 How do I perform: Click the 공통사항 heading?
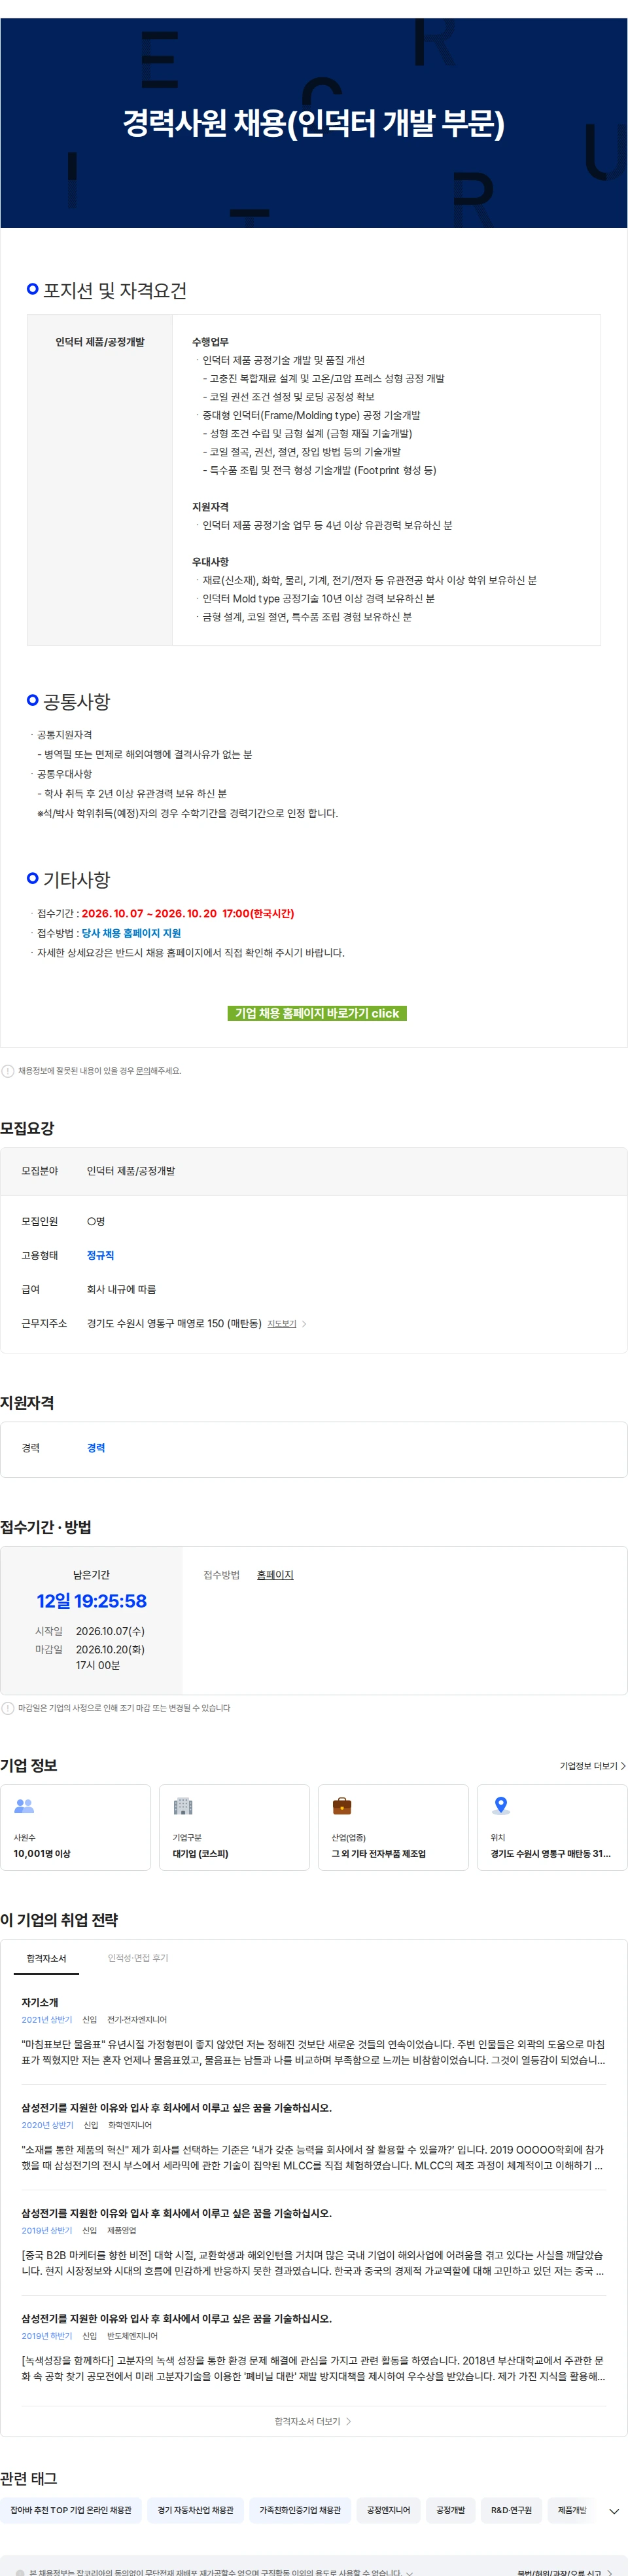(77, 702)
